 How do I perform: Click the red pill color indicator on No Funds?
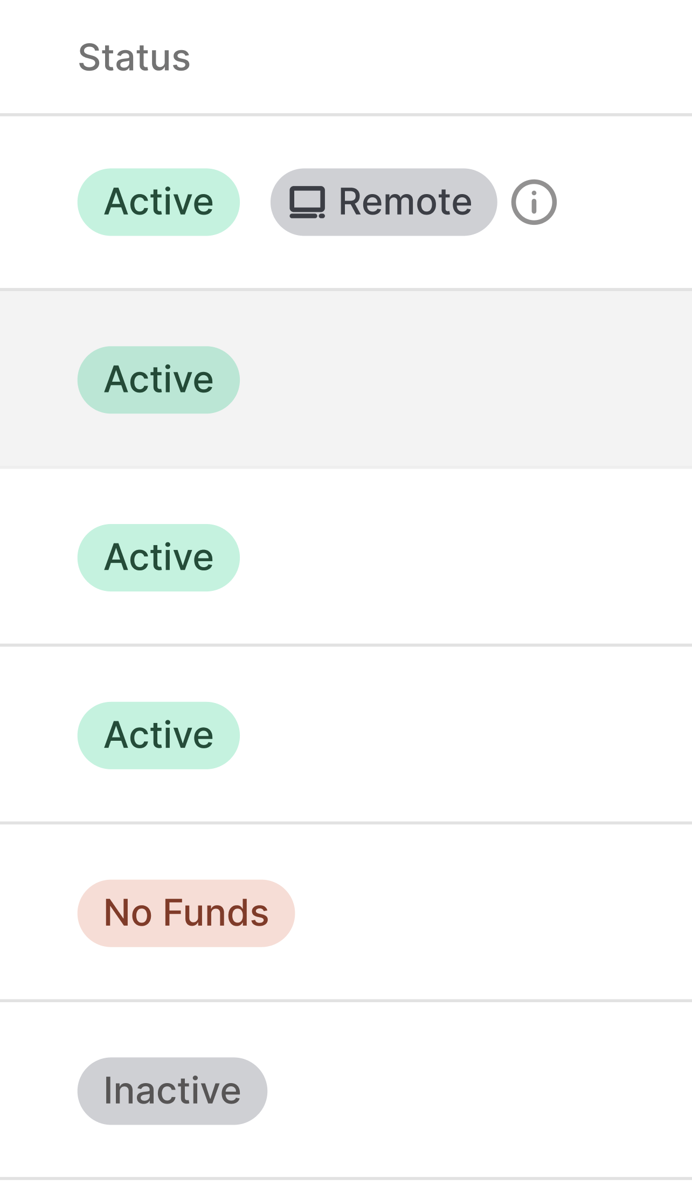pyautogui.click(x=186, y=912)
